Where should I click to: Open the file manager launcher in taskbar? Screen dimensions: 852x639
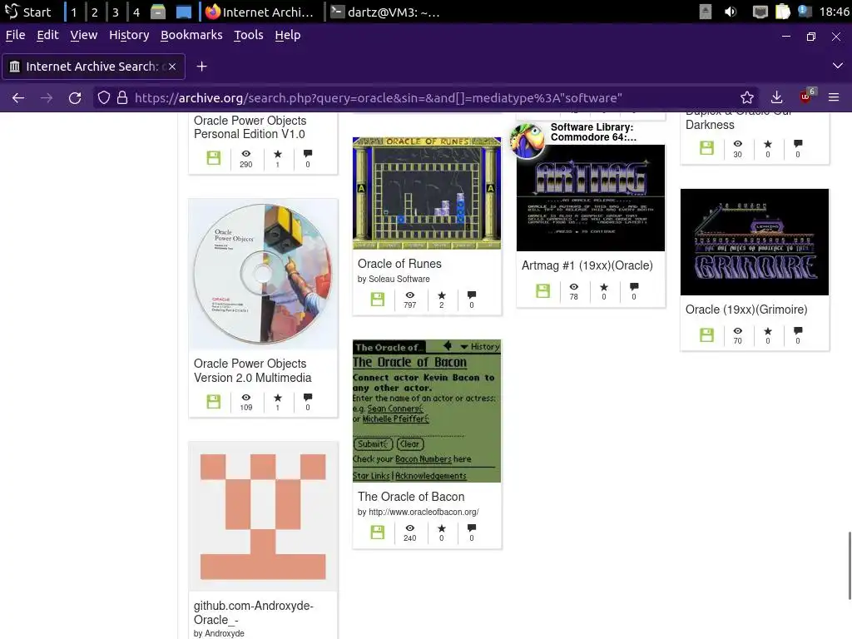[158, 12]
